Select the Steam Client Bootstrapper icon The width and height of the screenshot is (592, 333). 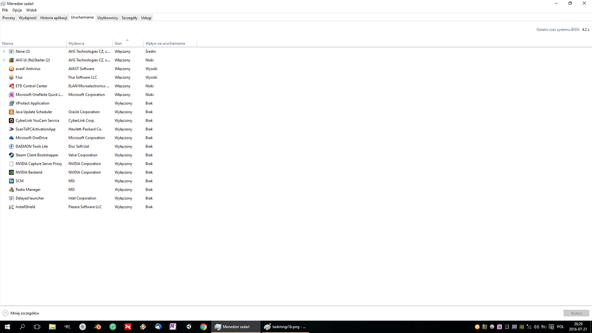click(11, 155)
